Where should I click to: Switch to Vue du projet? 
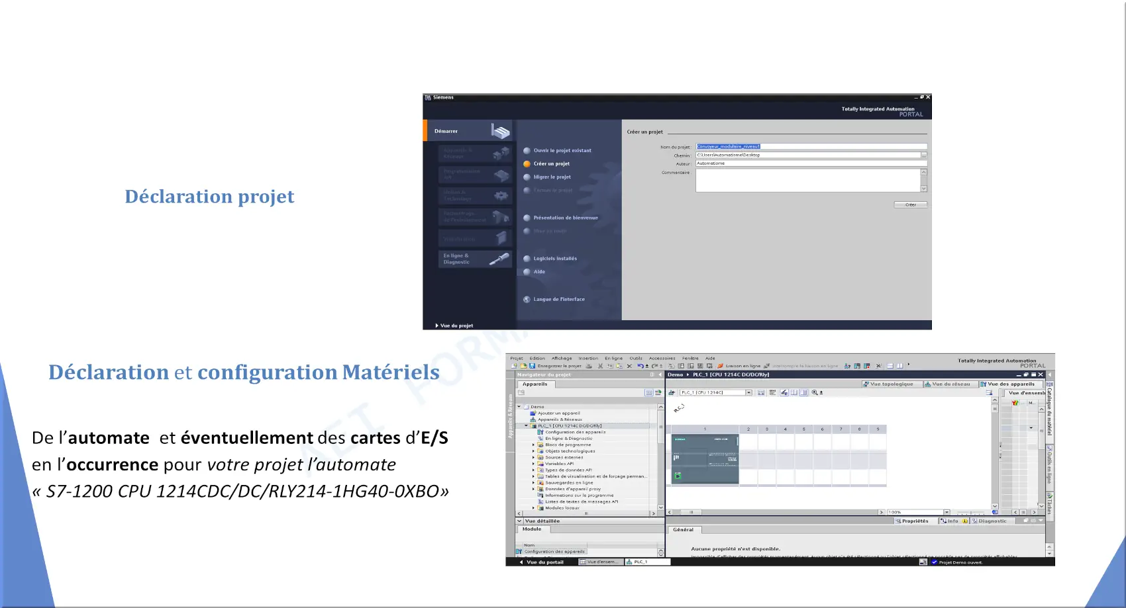click(455, 326)
